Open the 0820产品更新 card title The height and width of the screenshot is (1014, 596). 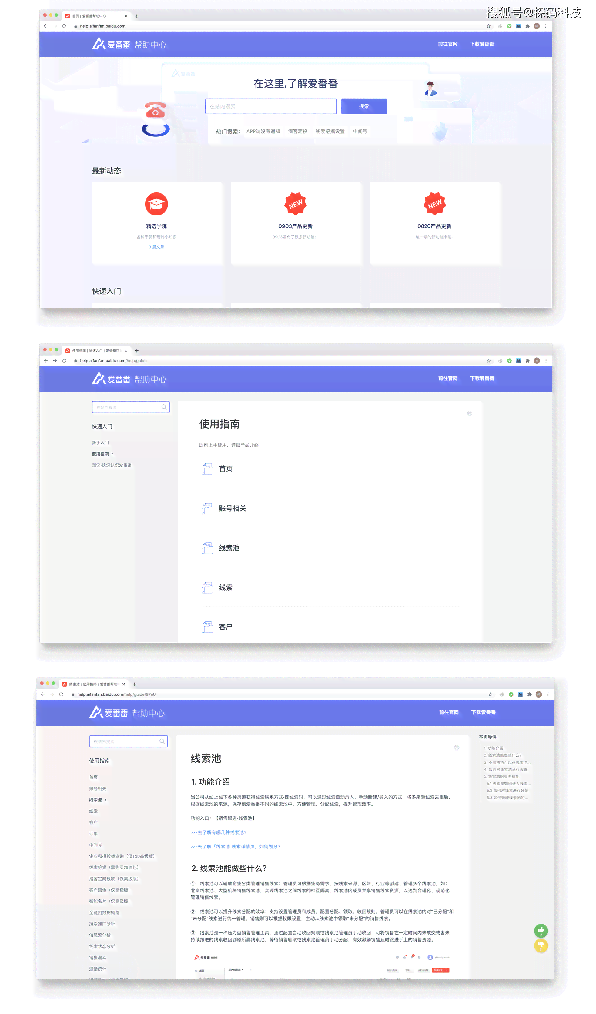(x=434, y=226)
